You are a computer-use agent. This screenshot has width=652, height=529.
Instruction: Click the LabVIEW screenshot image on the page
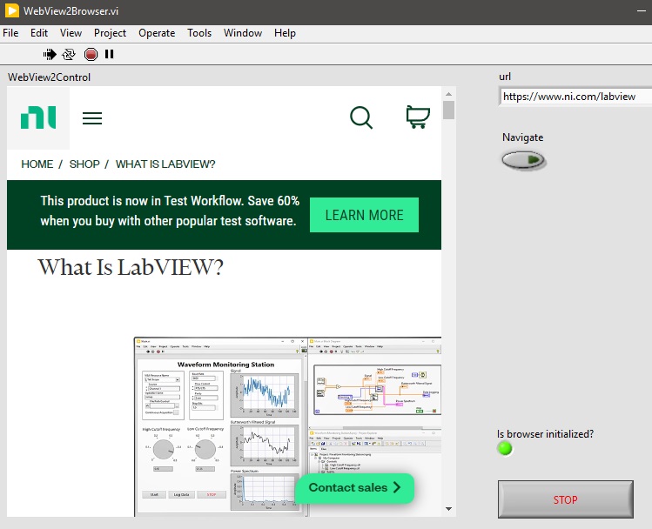[x=288, y=427]
